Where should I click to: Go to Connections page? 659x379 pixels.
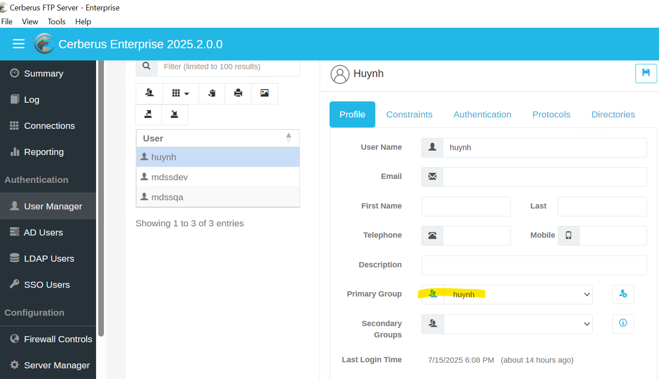tap(48, 126)
